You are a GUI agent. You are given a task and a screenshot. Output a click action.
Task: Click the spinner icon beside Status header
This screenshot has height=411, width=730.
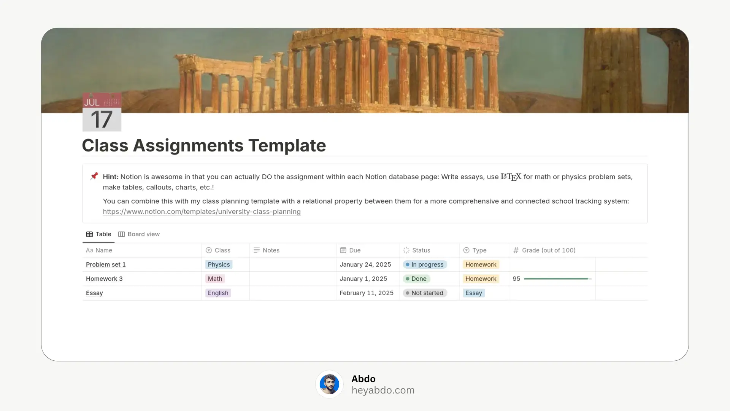(x=406, y=250)
